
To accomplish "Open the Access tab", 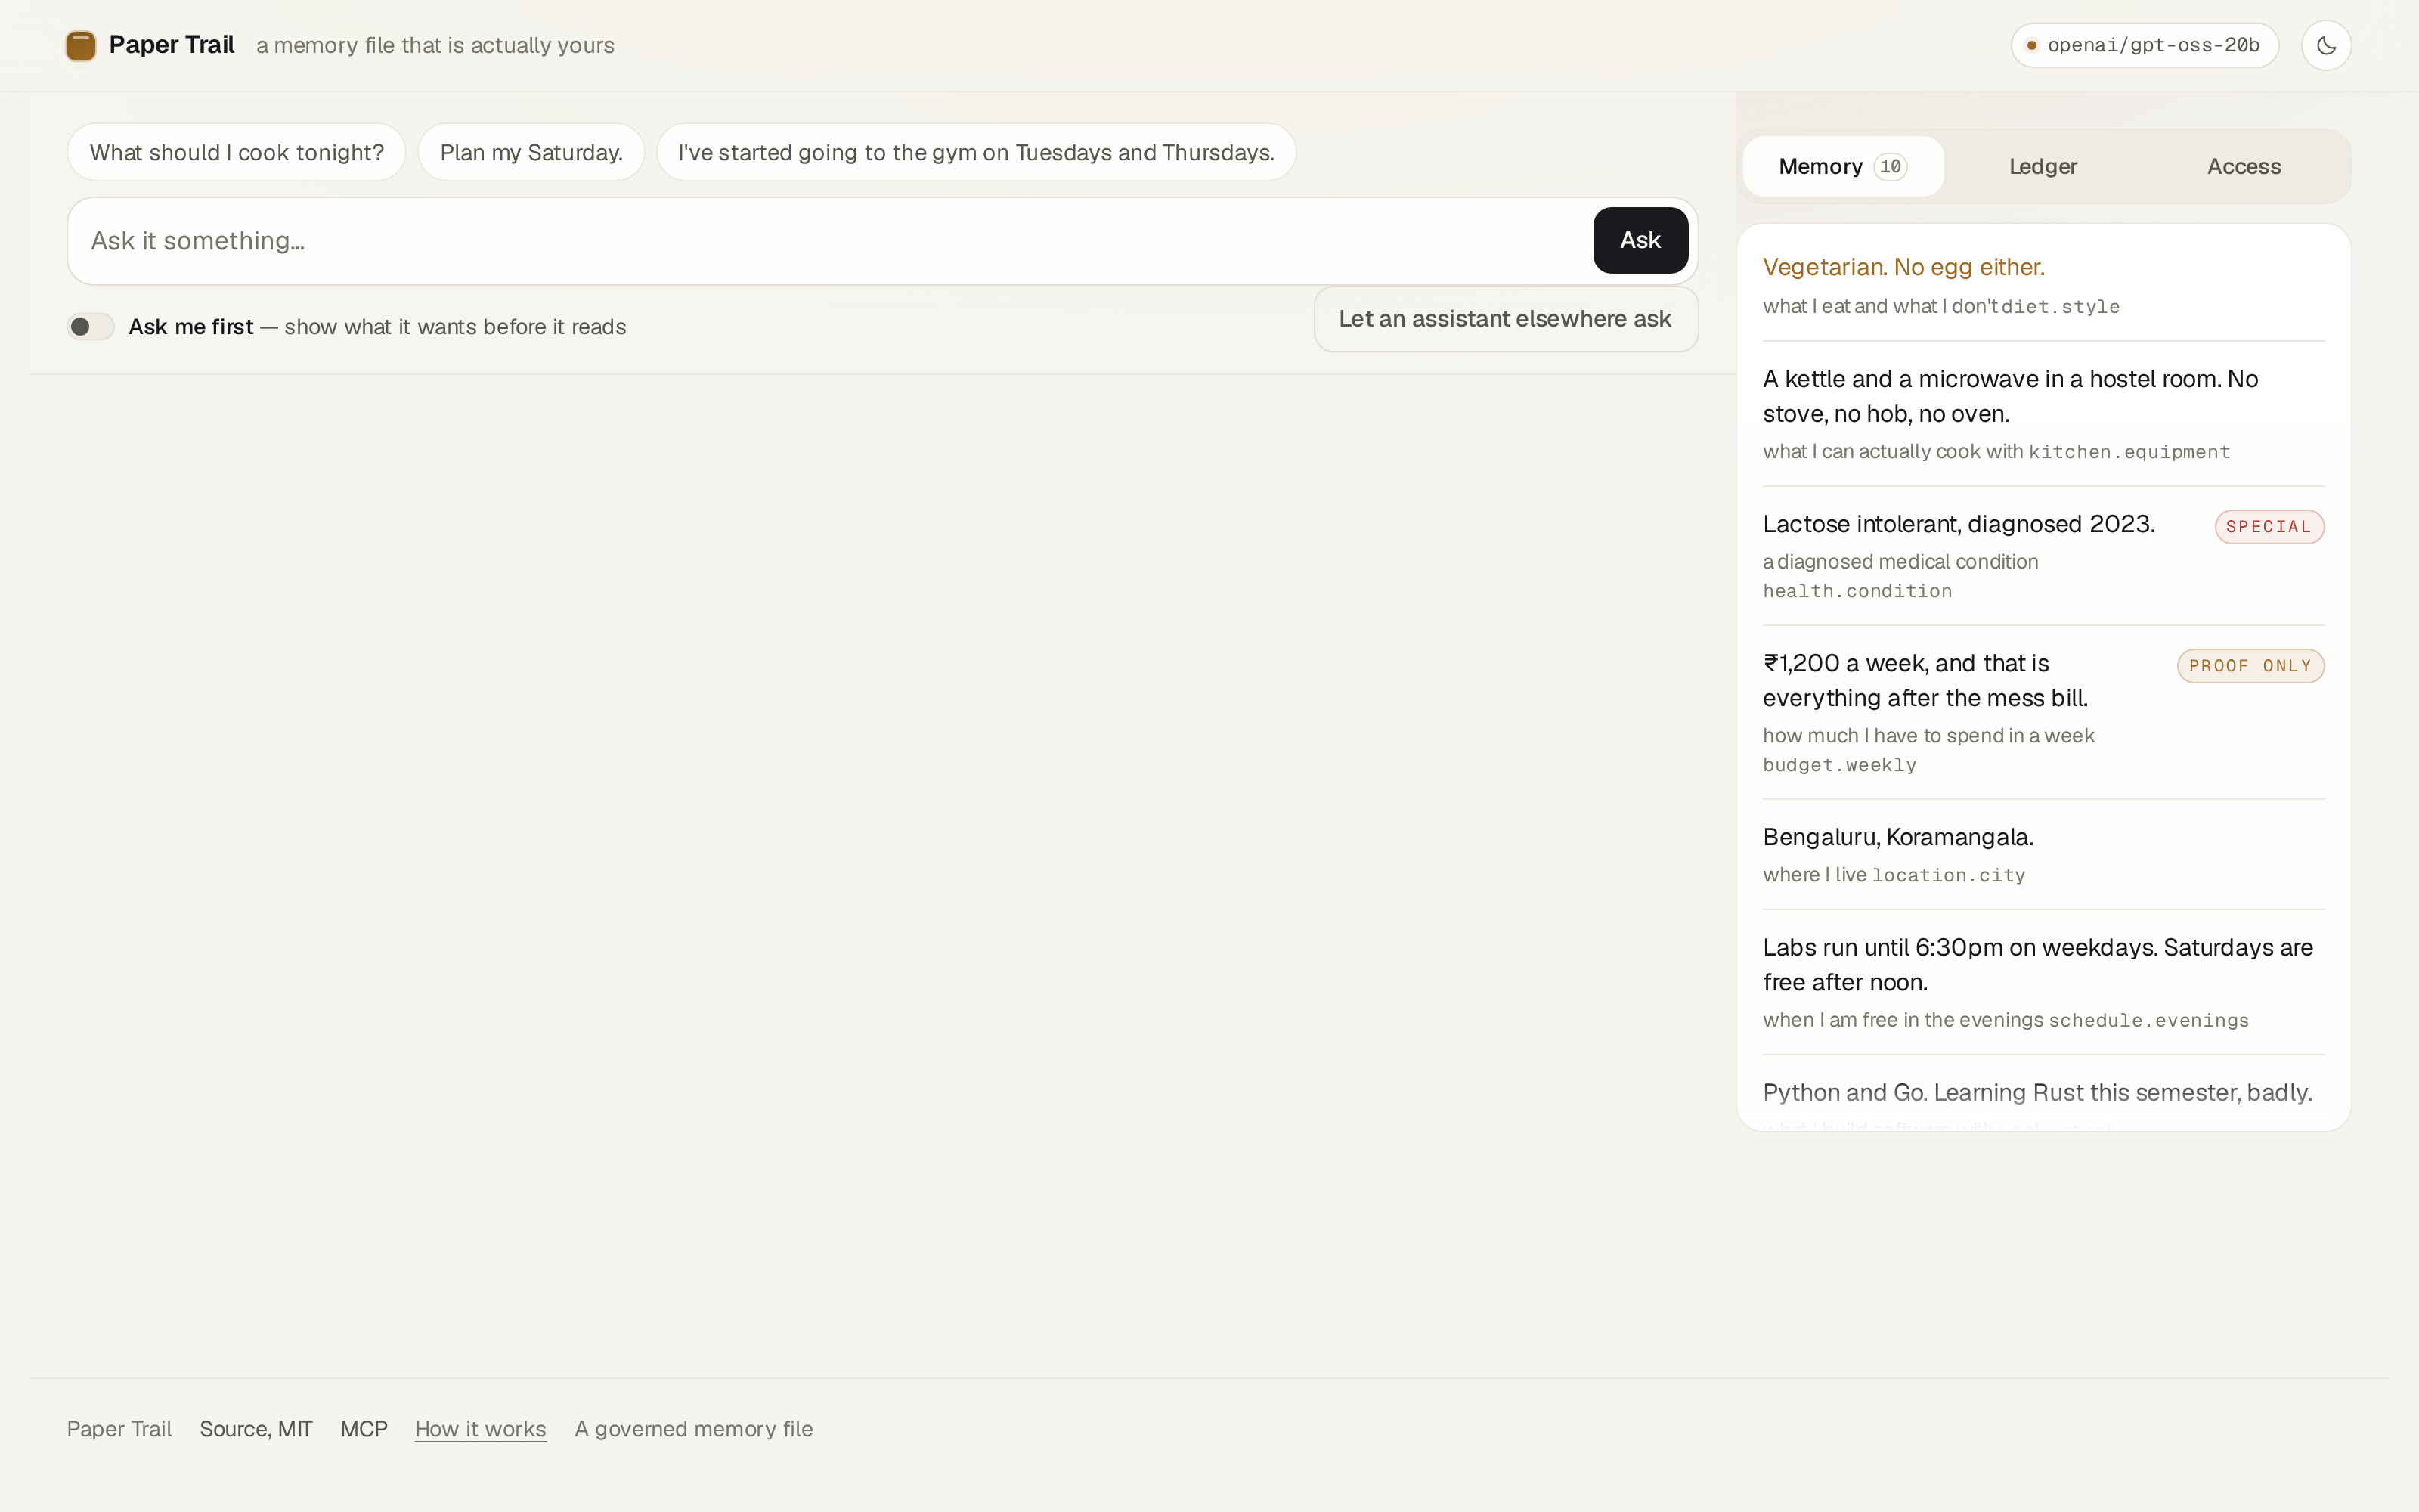I will tap(2244, 166).
